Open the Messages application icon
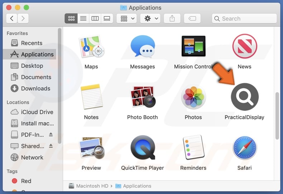The width and height of the screenshot is (283, 194). (143, 46)
